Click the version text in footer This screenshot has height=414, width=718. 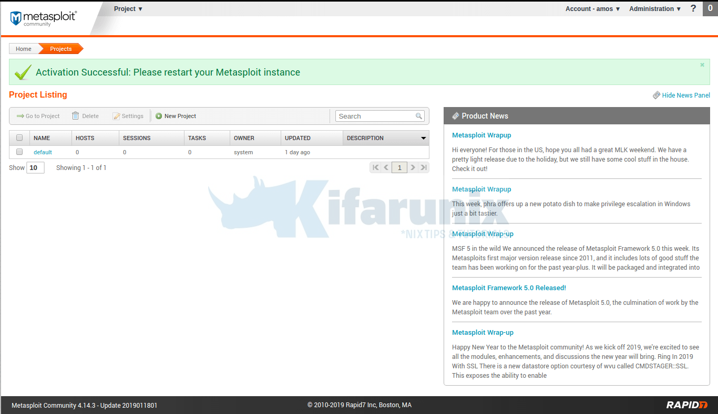(x=85, y=405)
